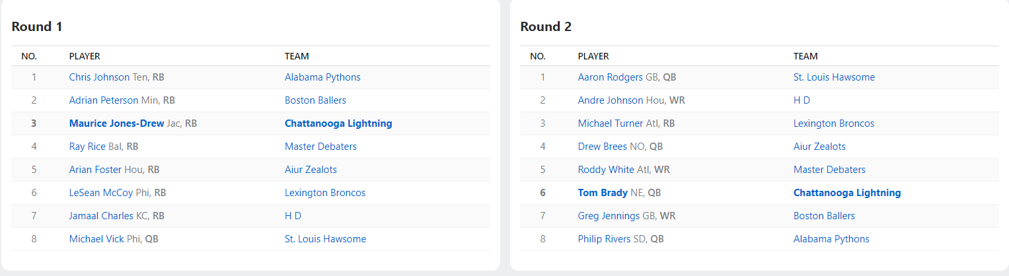Click Round 1 TEAM column header
This screenshot has height=276, width=1009.
[x=297, y=56]
